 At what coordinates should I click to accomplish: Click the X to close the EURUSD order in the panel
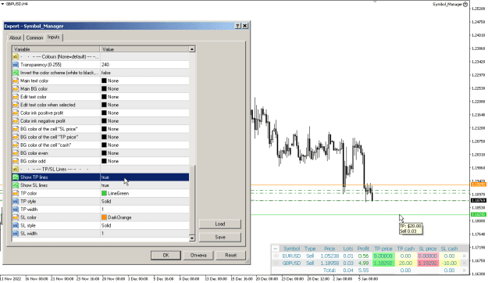coord(464,256)
